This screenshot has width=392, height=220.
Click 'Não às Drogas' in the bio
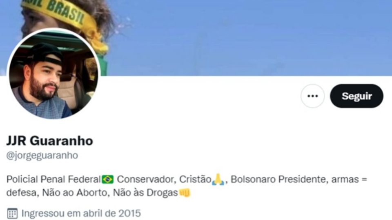145,193
